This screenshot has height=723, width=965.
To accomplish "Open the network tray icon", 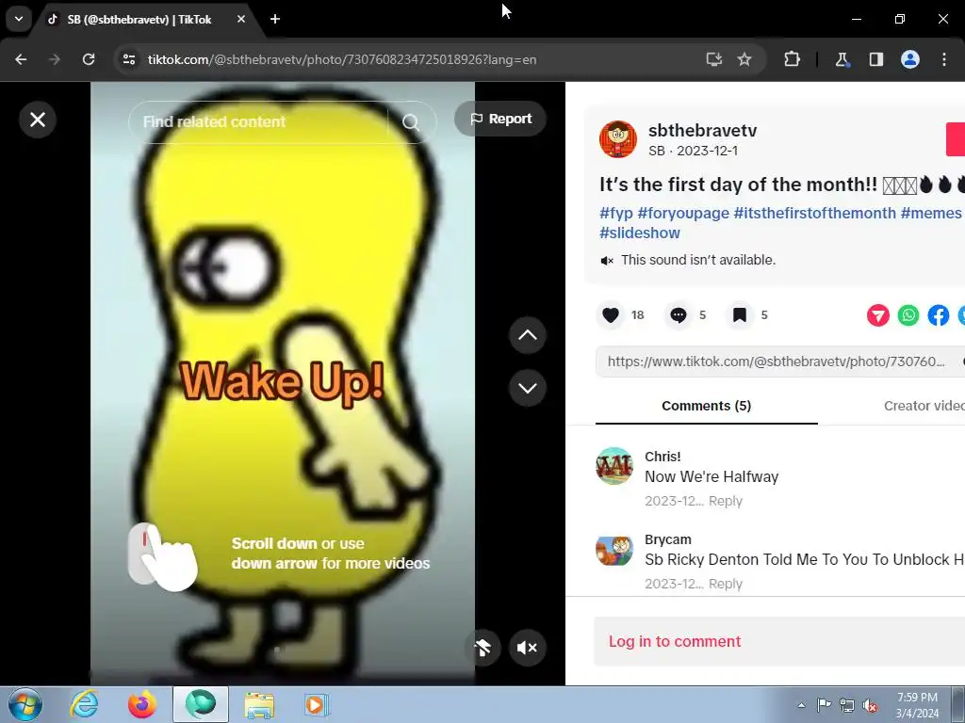I will 847,706.
